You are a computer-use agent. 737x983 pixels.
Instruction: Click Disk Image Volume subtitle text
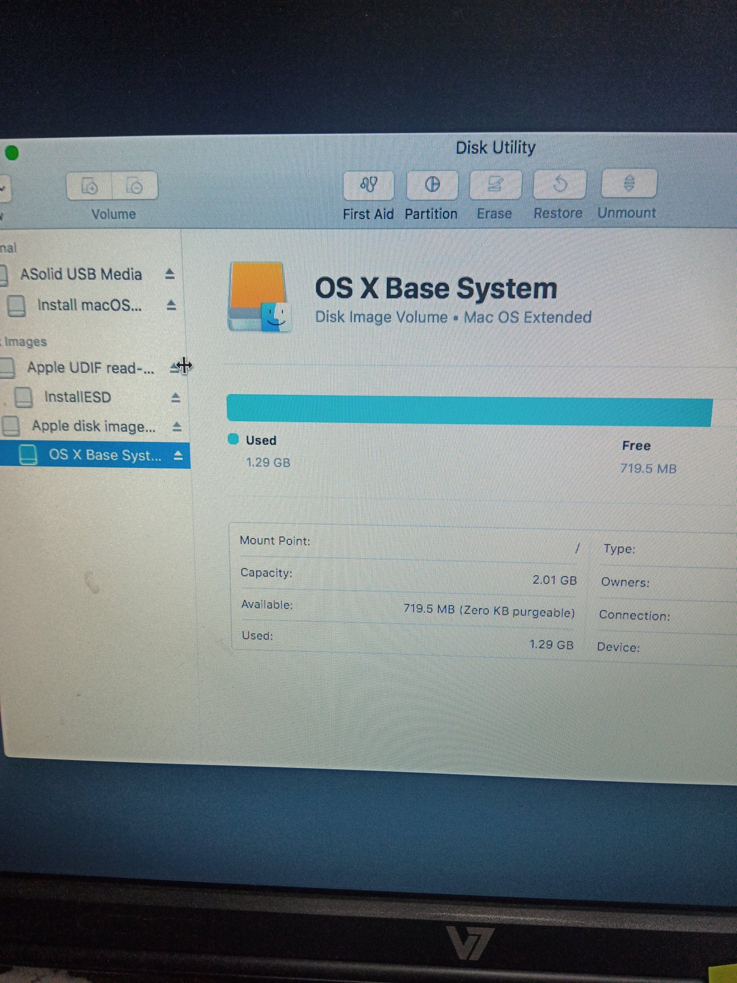381,317
